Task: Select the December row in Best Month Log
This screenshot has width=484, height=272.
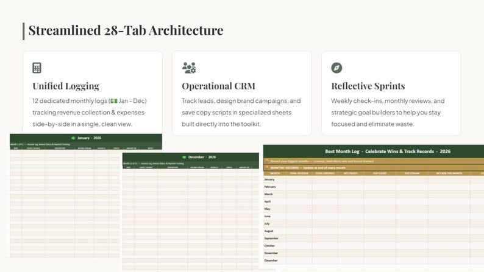Action: (x=374, y=260)
